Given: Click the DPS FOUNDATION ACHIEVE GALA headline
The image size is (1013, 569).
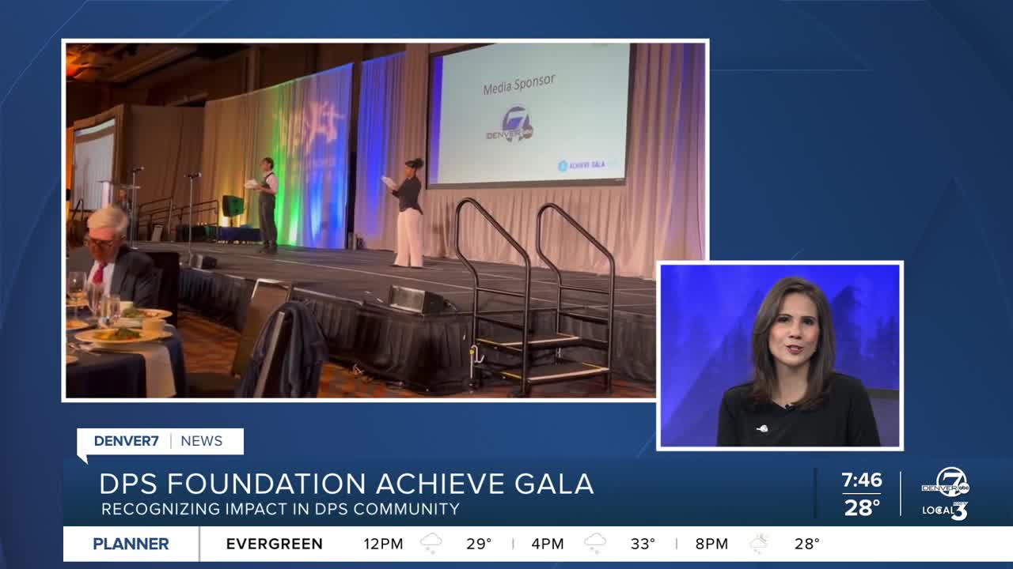Looking at the screenshot, I should 343,484.
